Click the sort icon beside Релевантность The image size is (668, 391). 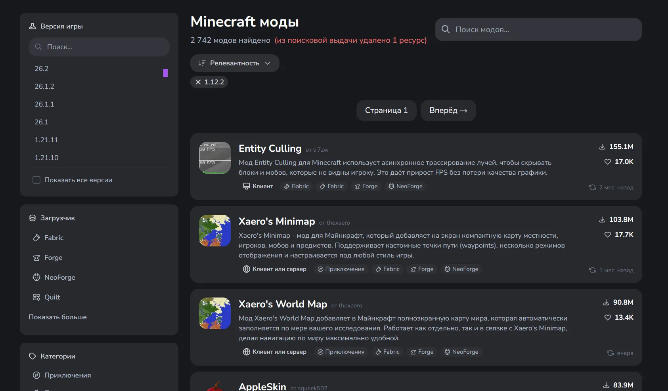[x=202, y=63]
